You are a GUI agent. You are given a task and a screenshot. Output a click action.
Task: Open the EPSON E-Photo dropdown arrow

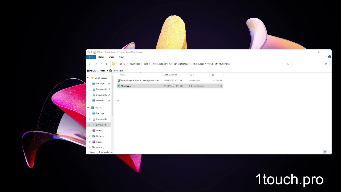107,71
